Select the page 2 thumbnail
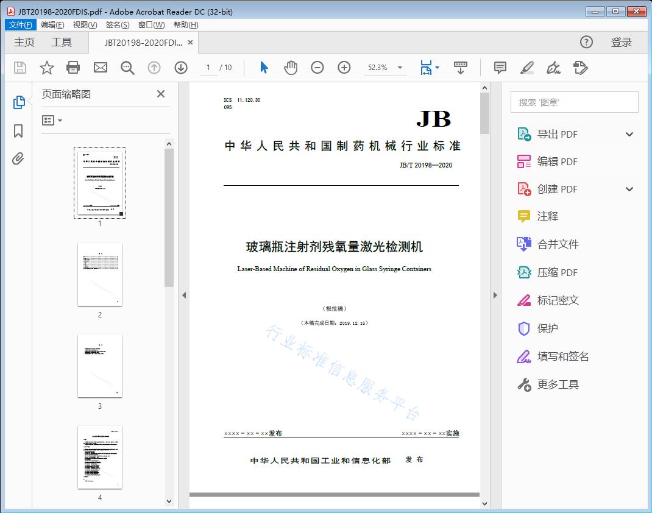652x513 pixels. click(x=100, y=275)
